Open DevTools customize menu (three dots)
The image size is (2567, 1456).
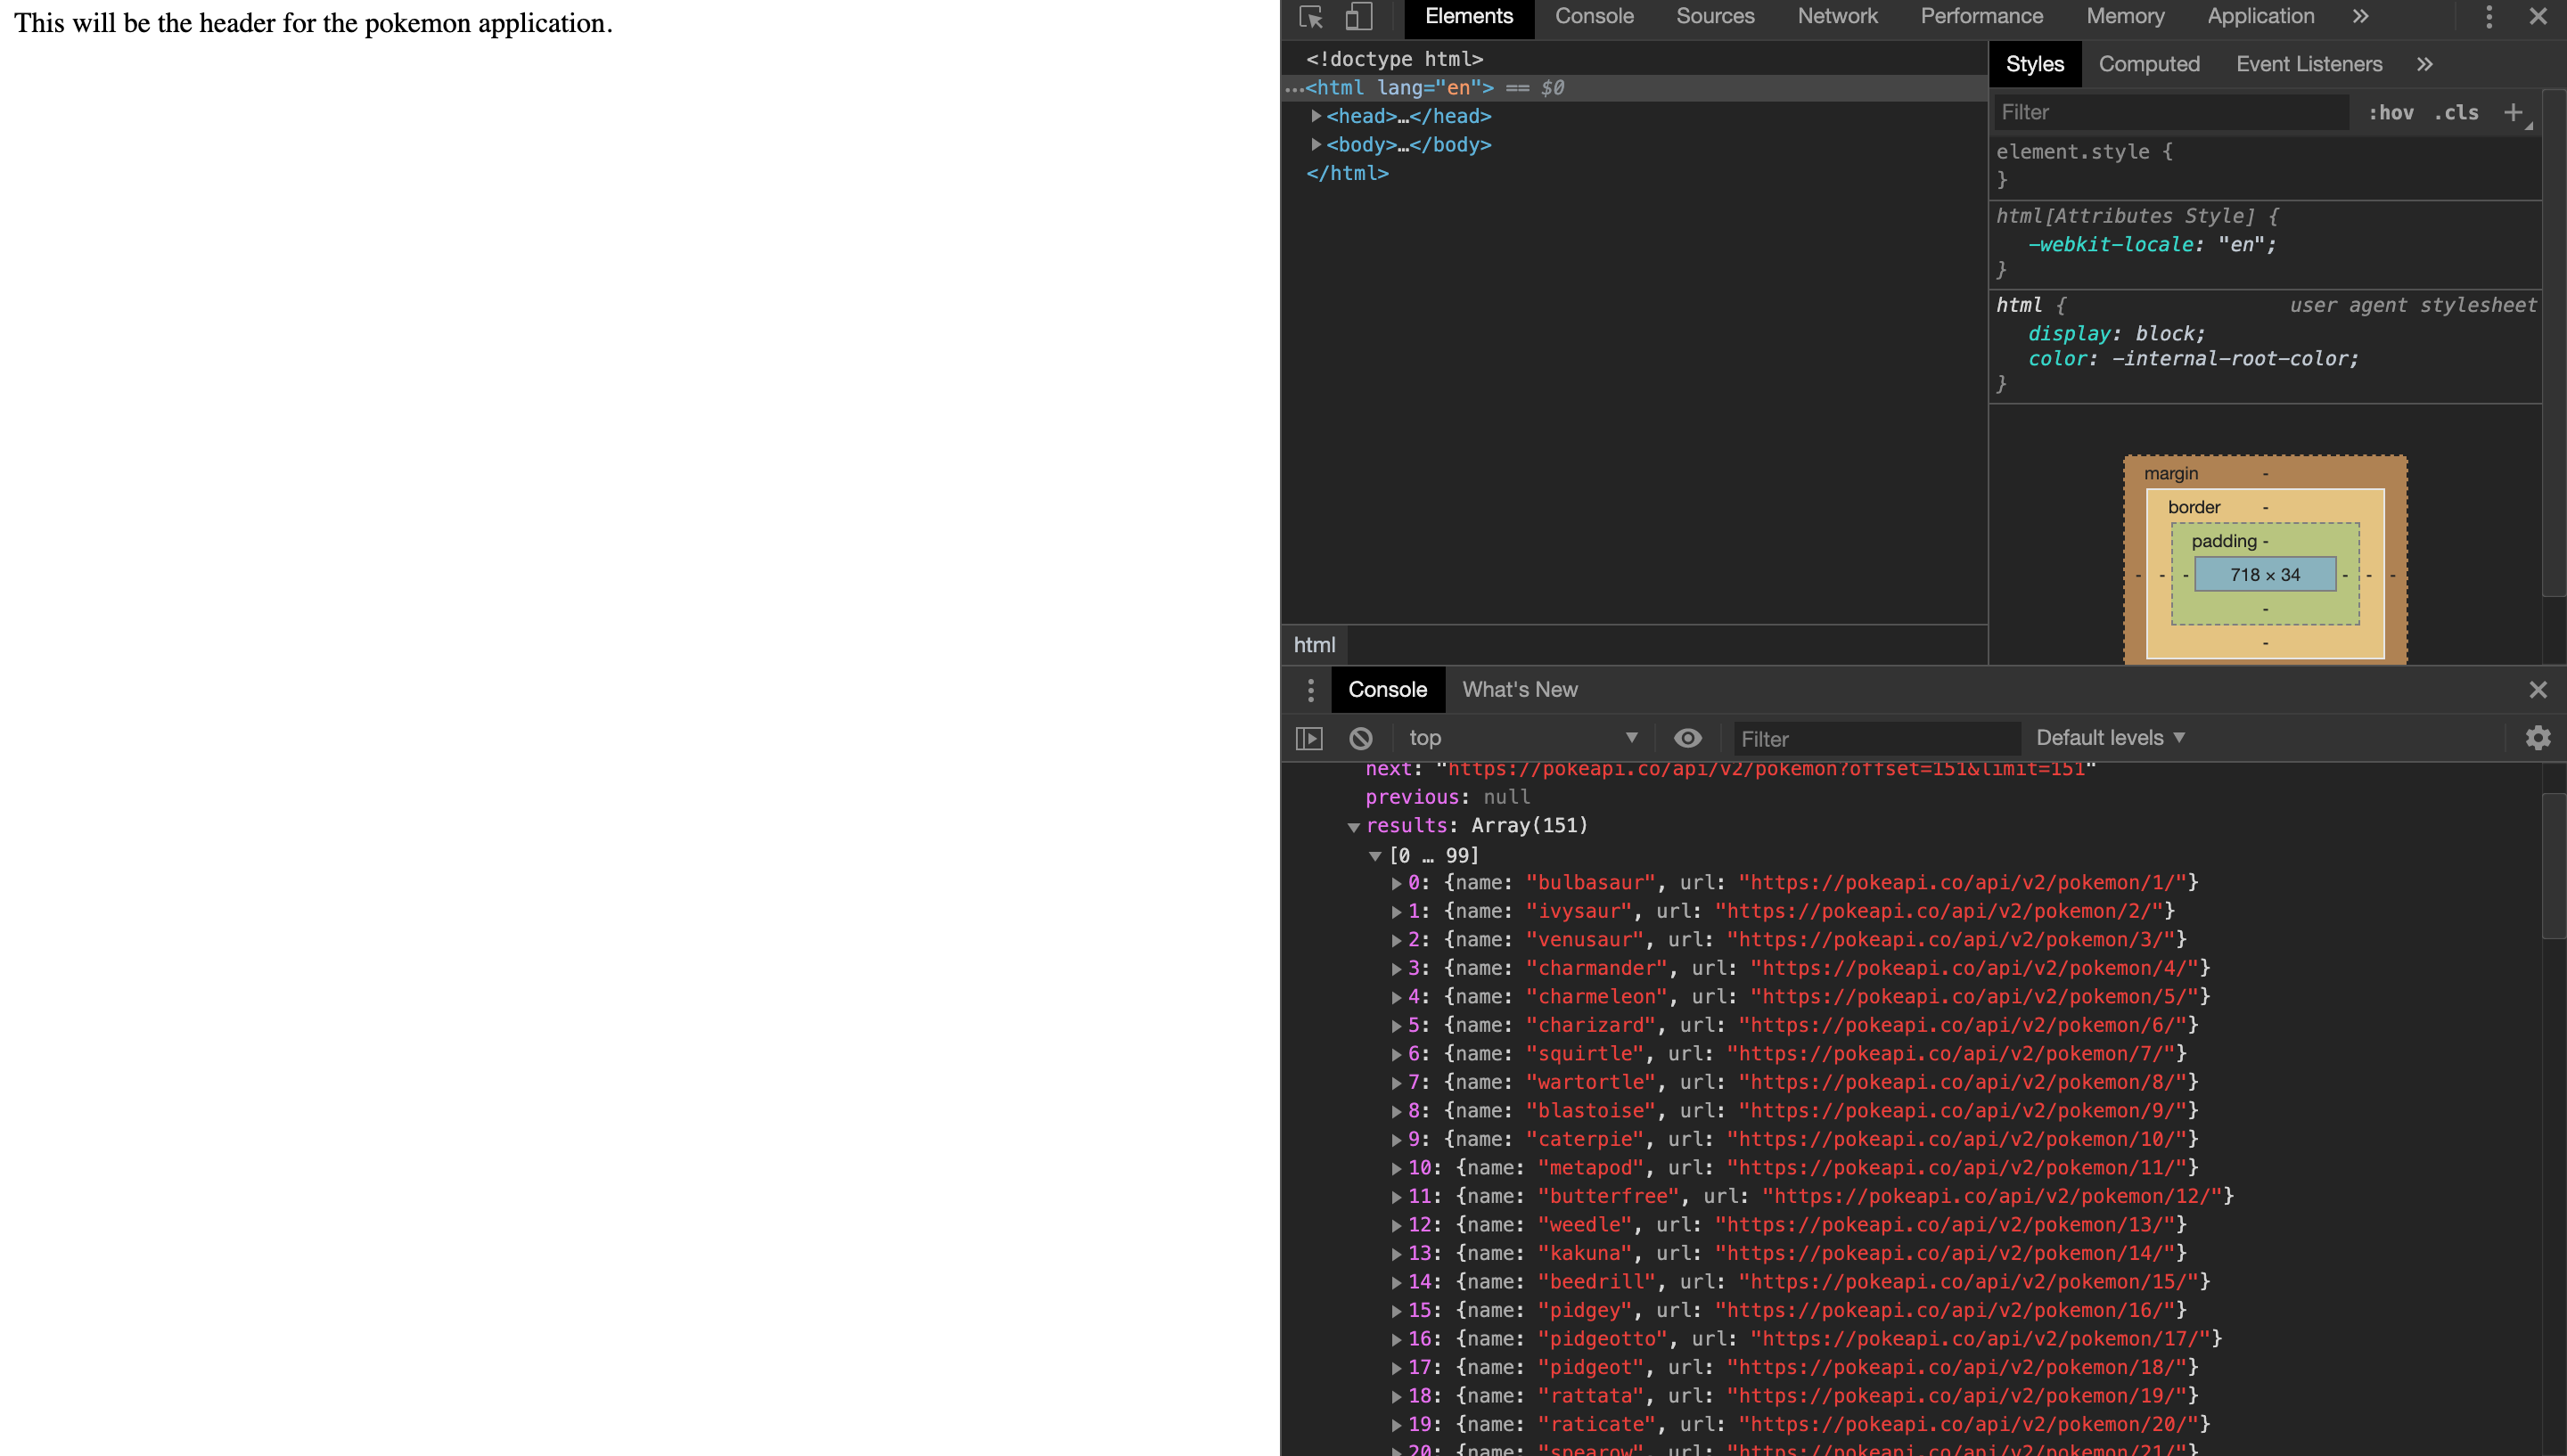(2489, 16)
